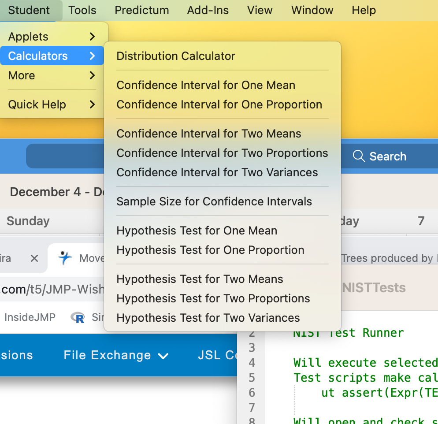Expand the More submenu
The width and height of the screenshot is (438, 424).
[21, 76]
